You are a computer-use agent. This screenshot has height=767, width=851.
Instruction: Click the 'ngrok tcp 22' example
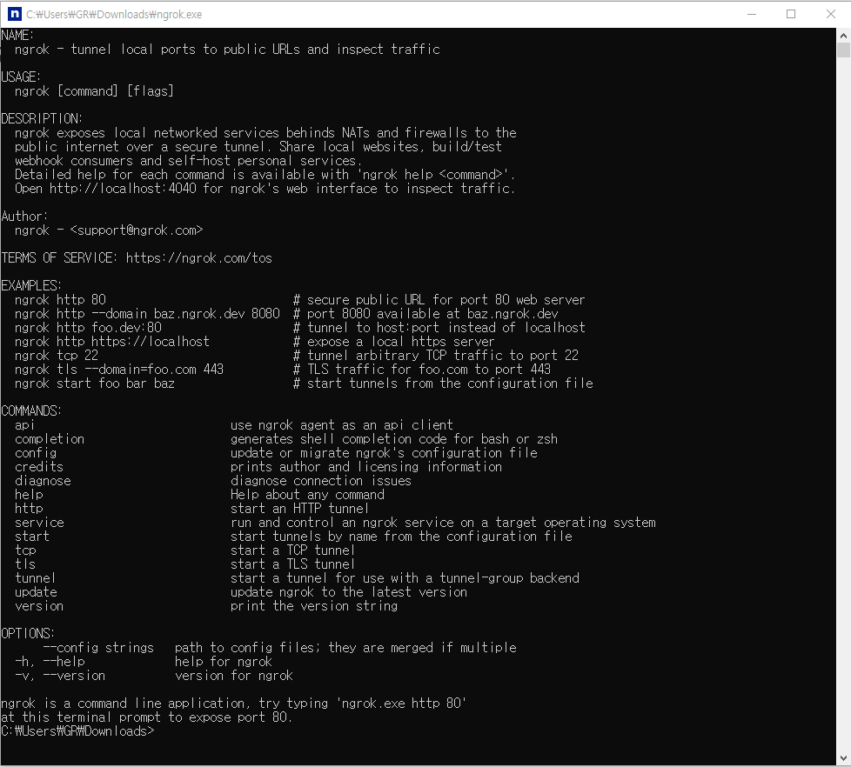coord(57,356)
